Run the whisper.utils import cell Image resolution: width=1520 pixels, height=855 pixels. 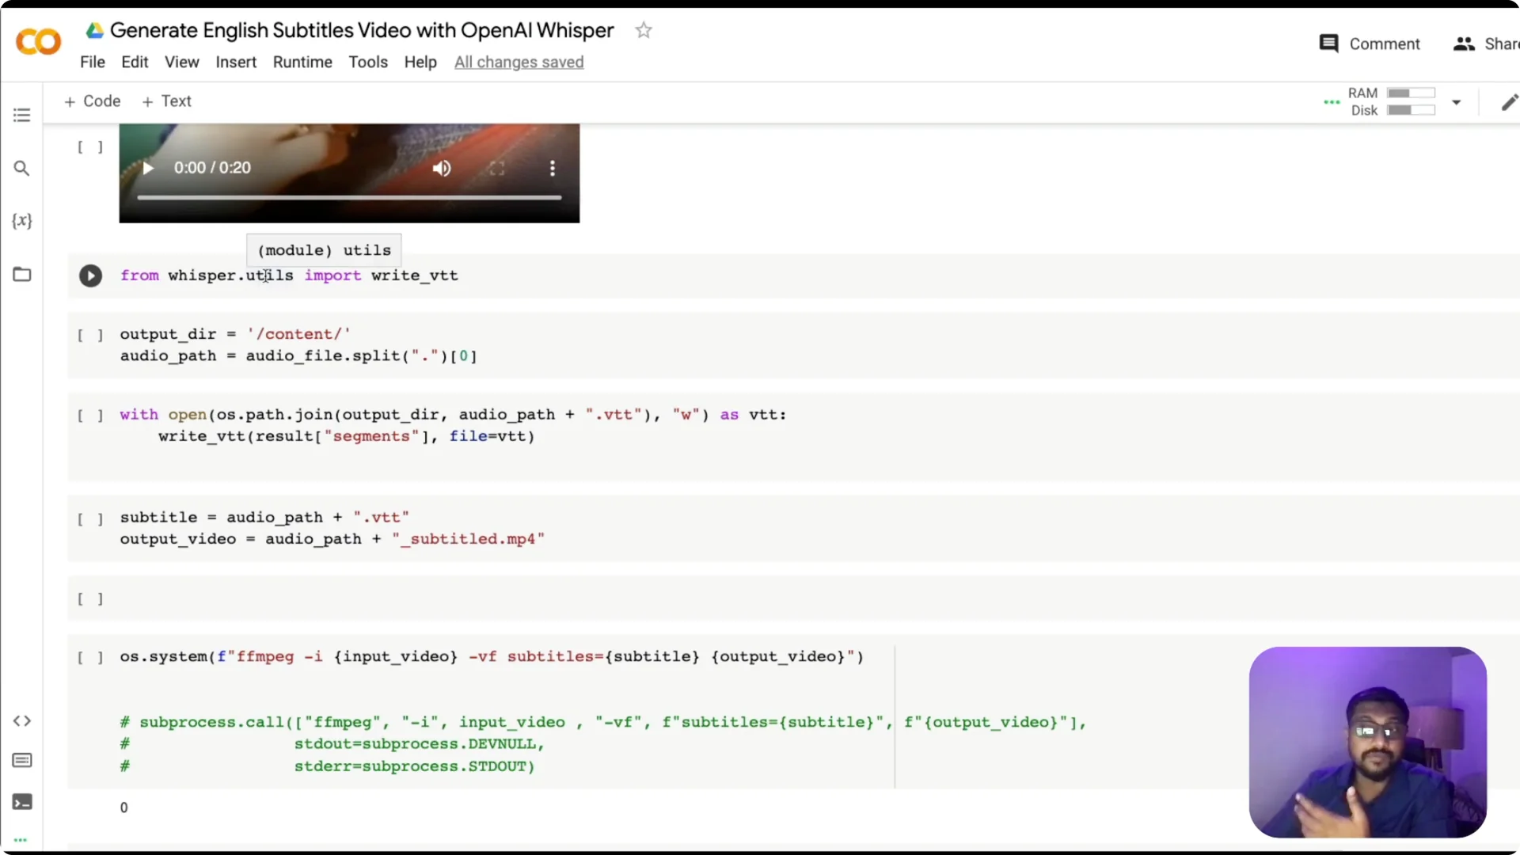pos(90,275)
